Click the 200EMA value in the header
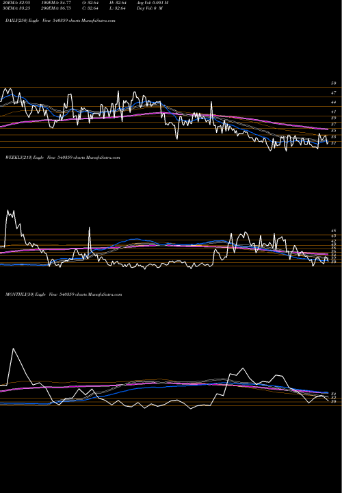The image size is (342, 493). coord(55,8)
